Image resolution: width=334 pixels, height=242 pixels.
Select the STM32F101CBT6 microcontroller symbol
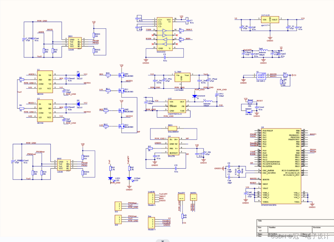coord(281,166)
